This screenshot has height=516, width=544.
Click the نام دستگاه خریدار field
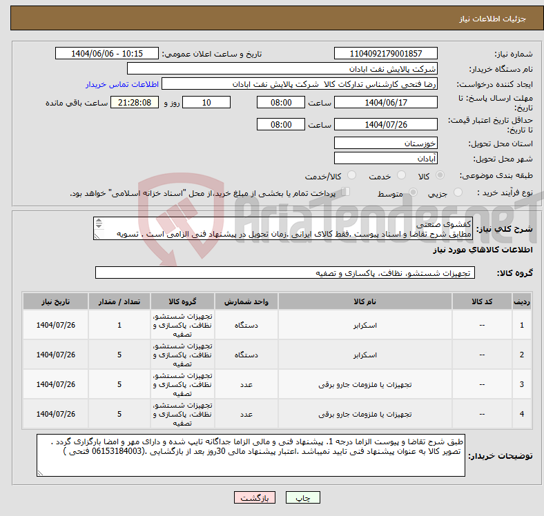tap(282, 69)
